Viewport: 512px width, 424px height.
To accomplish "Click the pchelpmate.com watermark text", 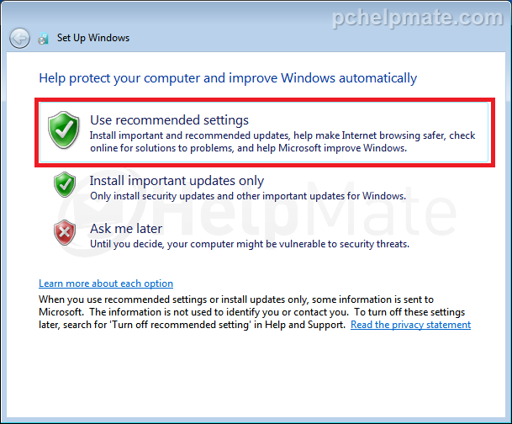I will (418, 18).
